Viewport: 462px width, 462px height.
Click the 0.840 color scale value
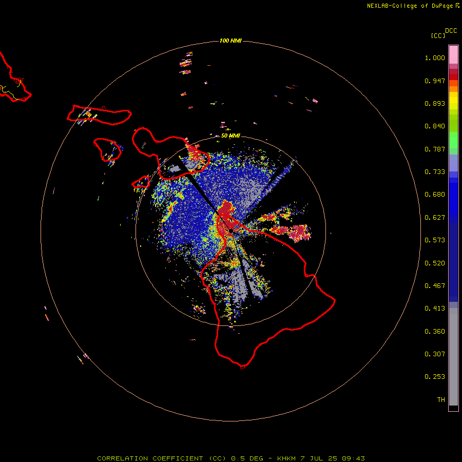click(435, 126)
